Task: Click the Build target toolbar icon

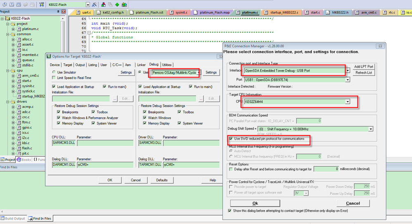Action: (x=12, y=5)
